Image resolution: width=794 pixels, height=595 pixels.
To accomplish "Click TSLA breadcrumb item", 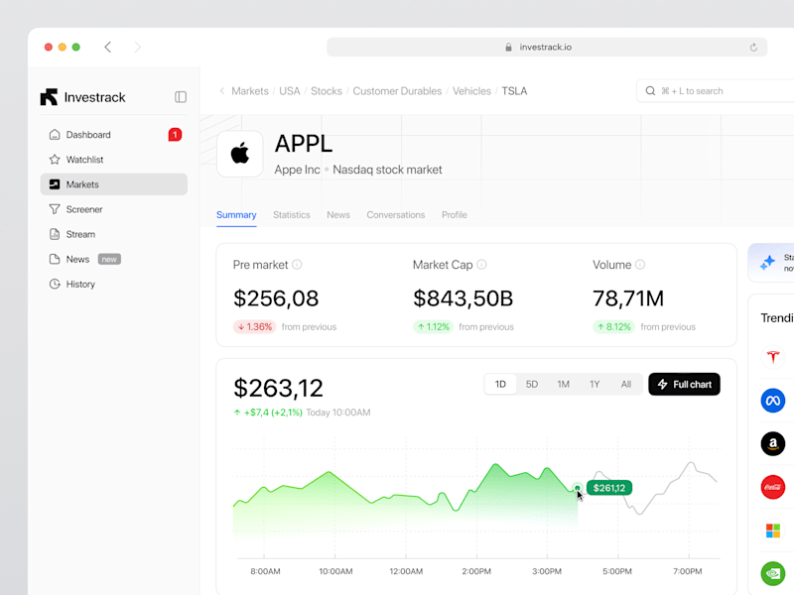I will click(x=514, y=91).
